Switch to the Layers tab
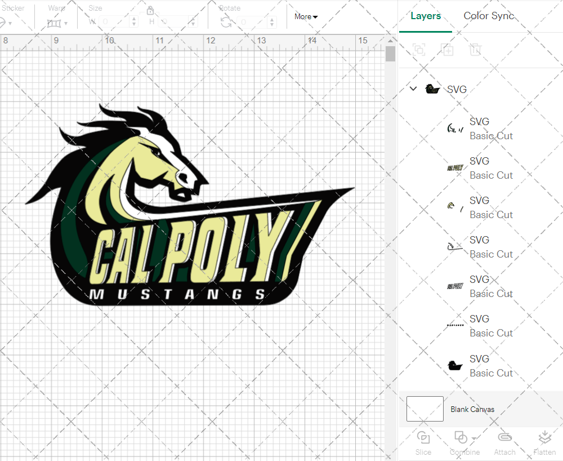Viewport: 563px width, 461px height. pyautogui.click(x=426, y=16)
